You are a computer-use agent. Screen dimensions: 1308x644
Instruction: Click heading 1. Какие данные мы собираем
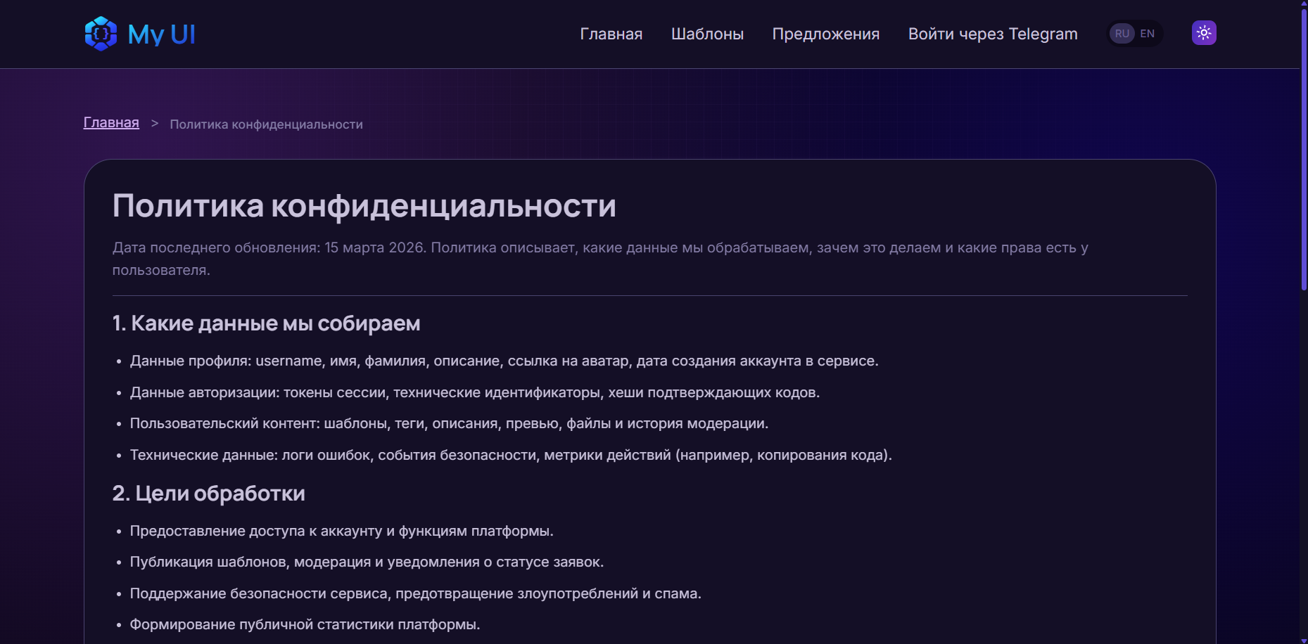pyautogui.click(x=267, y=323)
